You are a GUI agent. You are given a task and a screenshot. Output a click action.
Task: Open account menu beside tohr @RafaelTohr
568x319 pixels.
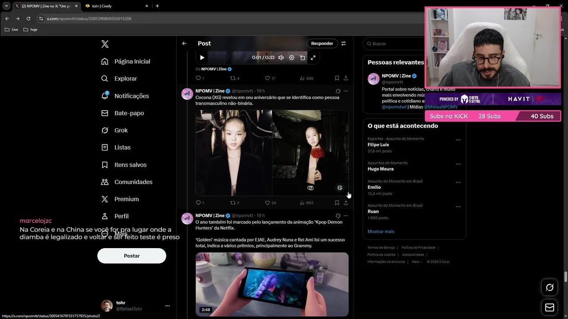pyautogui.click(x=167, y=306)
